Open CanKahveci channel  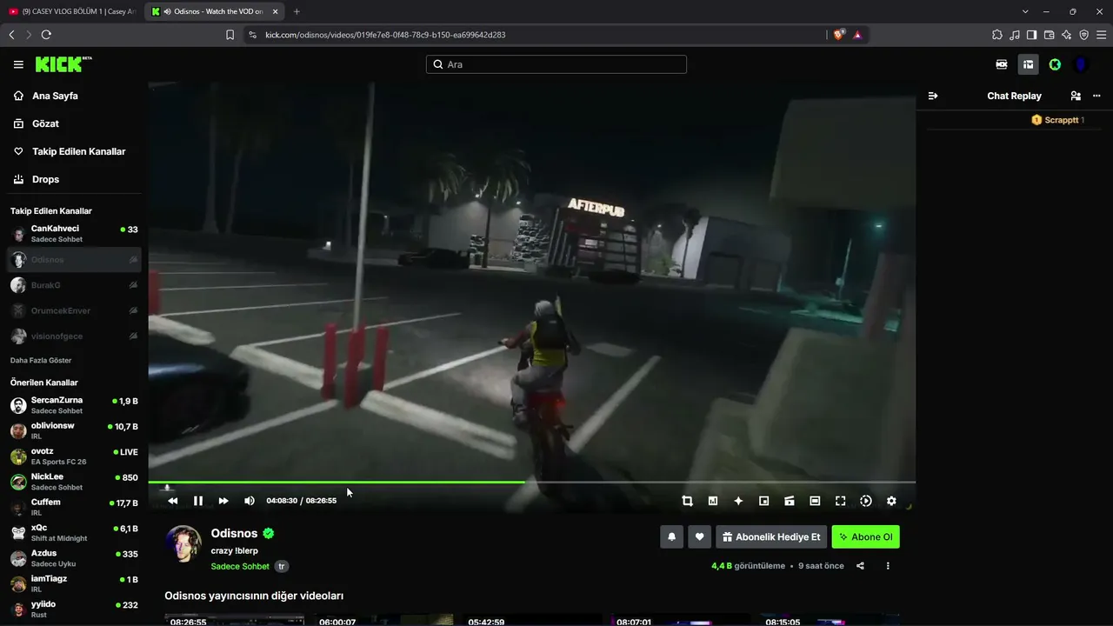click(x=74, y=234)
